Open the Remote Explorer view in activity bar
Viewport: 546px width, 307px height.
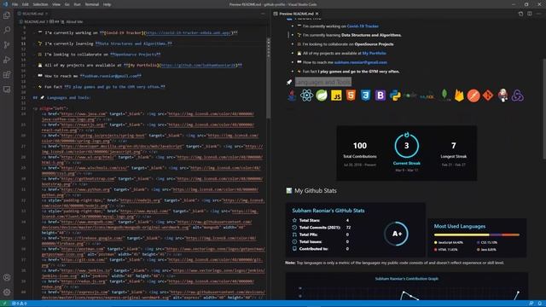click(x=7, y=90)
